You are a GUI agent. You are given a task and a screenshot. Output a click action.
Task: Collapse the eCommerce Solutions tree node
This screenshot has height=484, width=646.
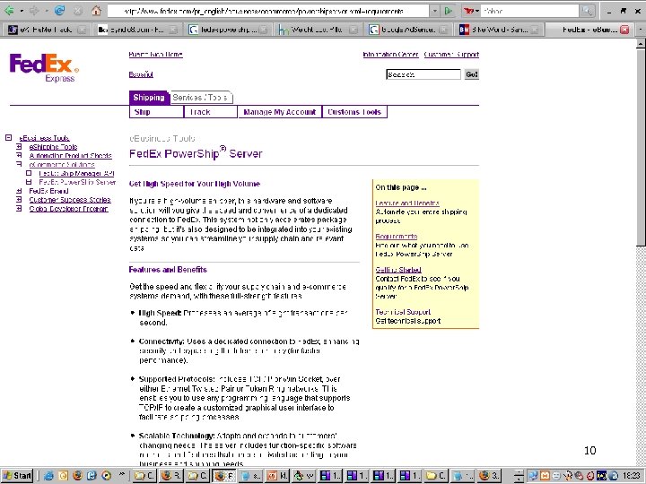tap(19, 164)
